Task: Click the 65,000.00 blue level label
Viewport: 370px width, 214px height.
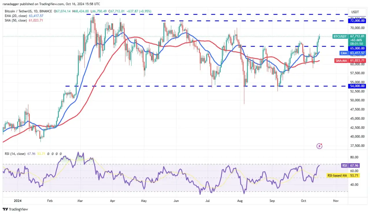Action: click(358, 48)
